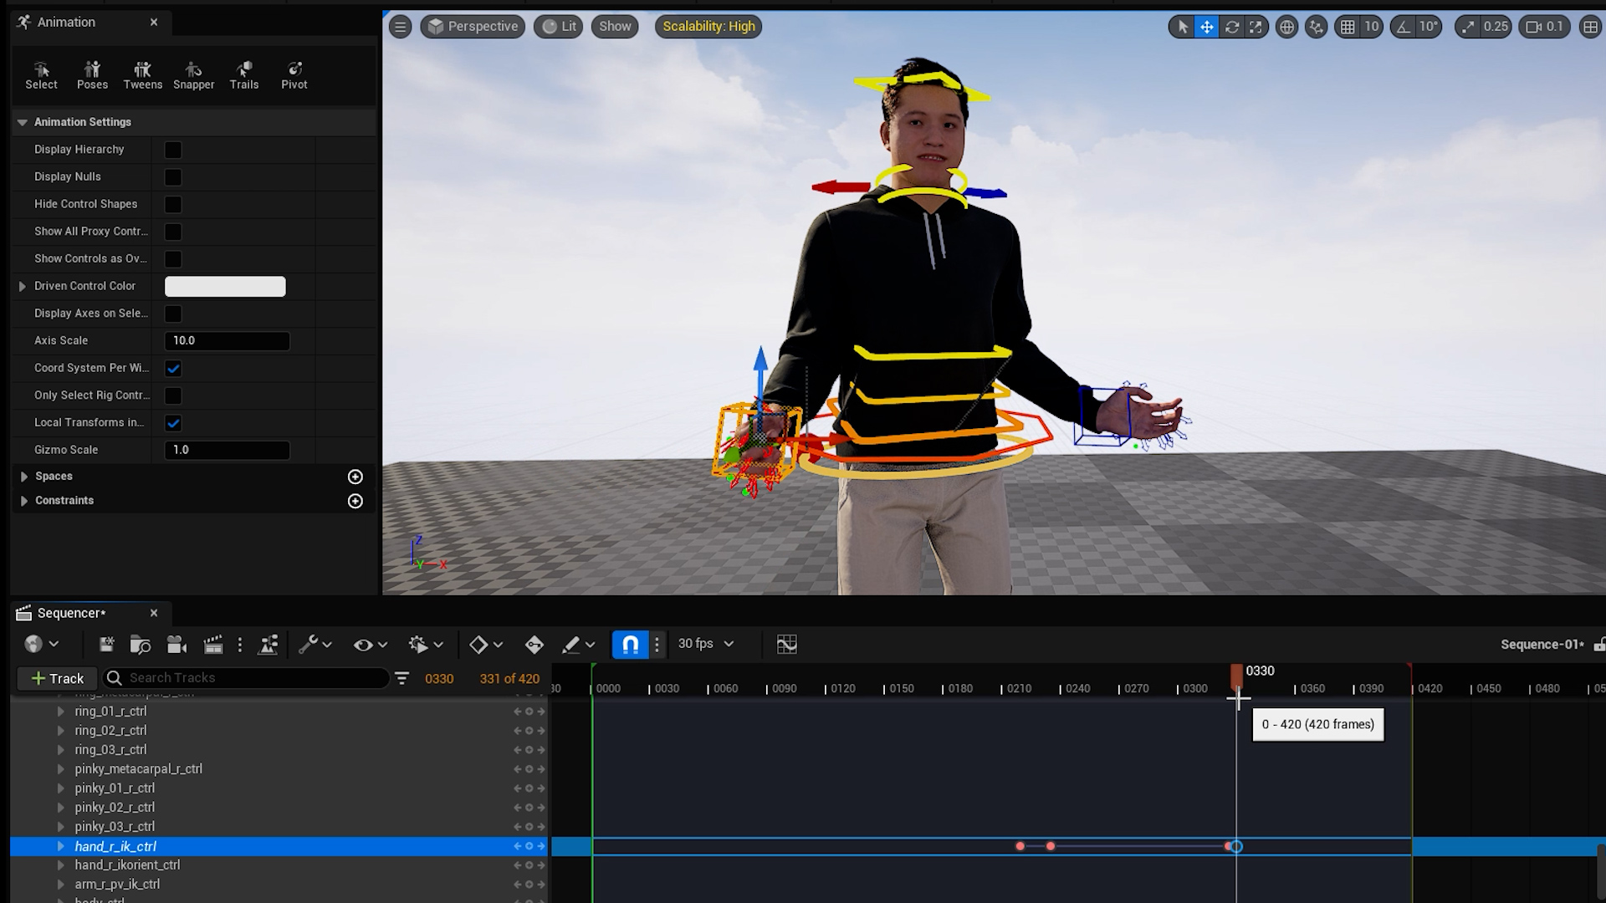Open the Sequencer eye view options dropdown

pos(371,645)
